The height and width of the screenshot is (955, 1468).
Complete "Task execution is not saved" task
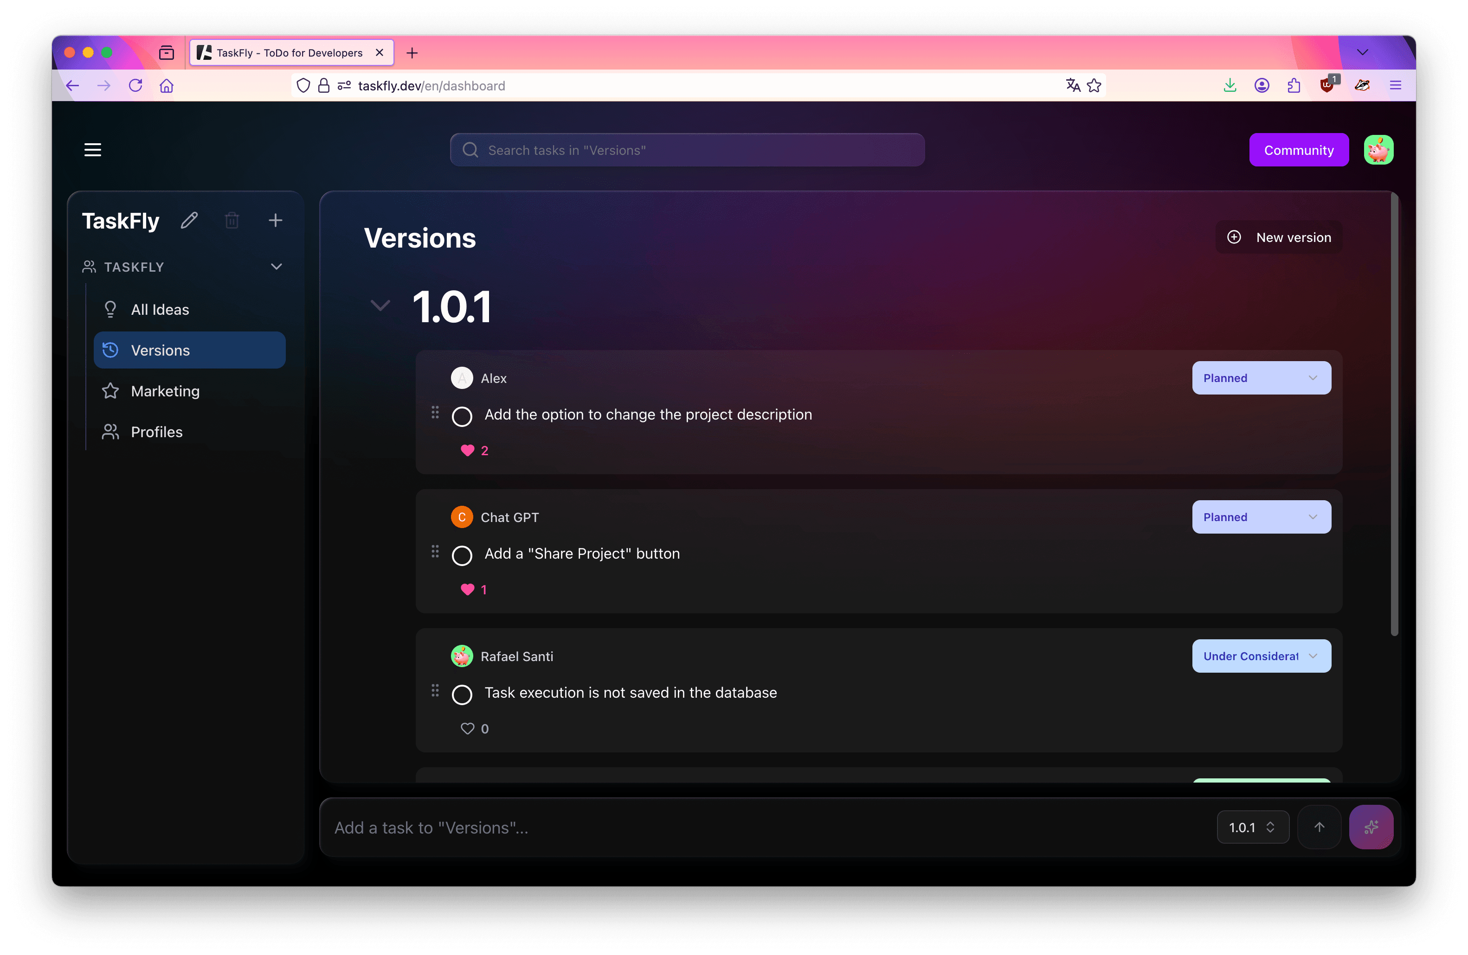[462, 694]
